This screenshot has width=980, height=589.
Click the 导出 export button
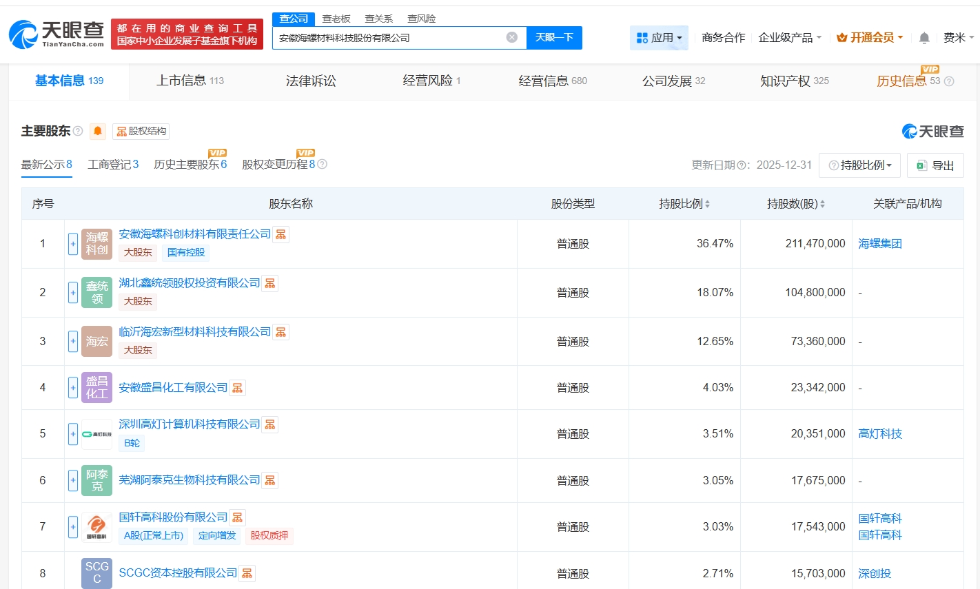point(935,165)
